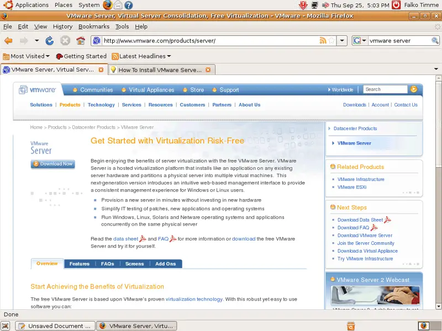Click the Downloads link in header
Screen dimensions: 442x331
click(355, 105)
